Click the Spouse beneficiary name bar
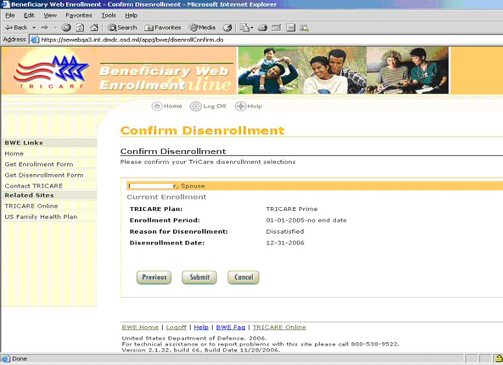Screen dimensions: 503x365 tap(314, 186)
